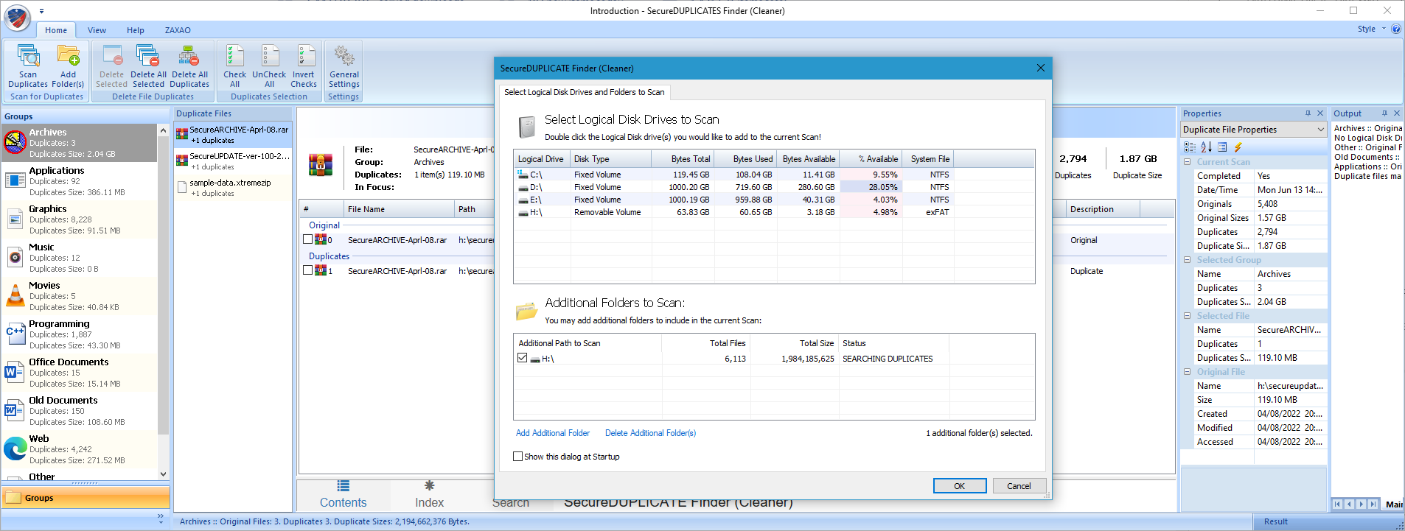Open the Help ribbon tab
This screenshot has height=531, width=1405.
(x=136, y=30)
